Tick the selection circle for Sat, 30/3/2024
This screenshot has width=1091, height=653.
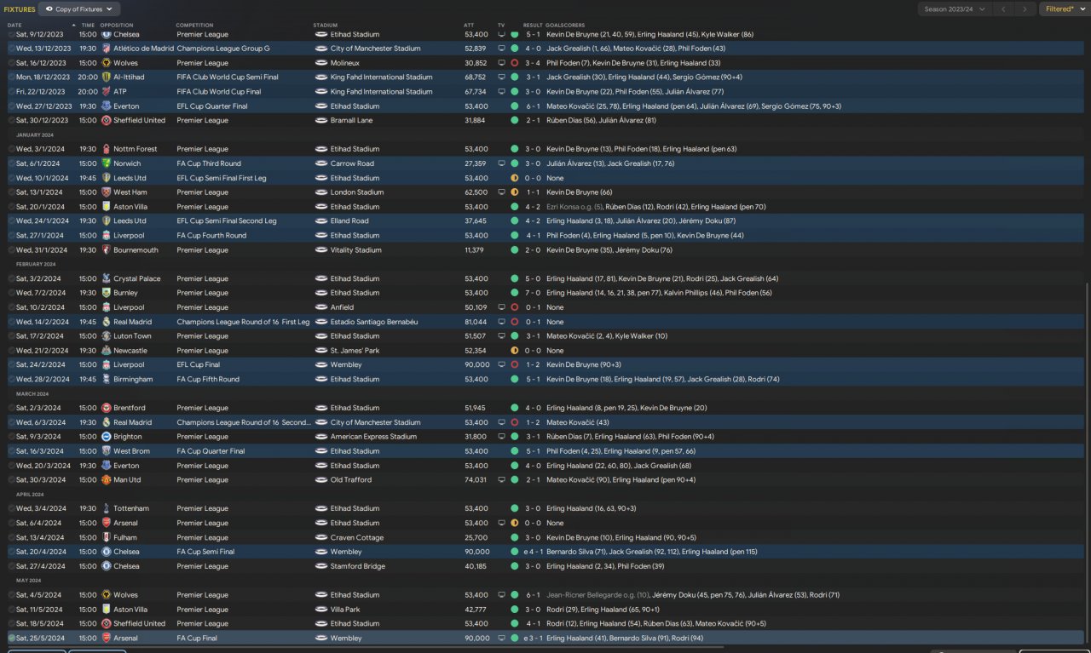[x=12, y=480]
